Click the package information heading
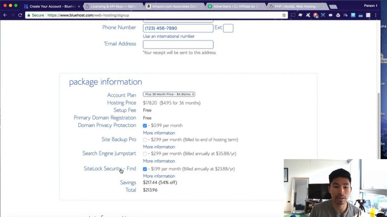387x217 pixels. (x=105, y=82)
